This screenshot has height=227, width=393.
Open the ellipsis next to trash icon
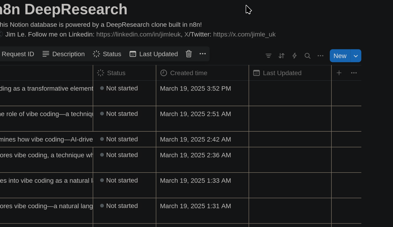[203, 54]
